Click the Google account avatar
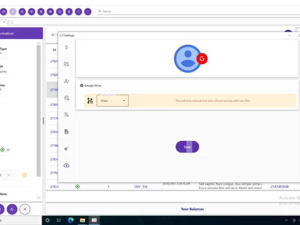 [188, 59]
